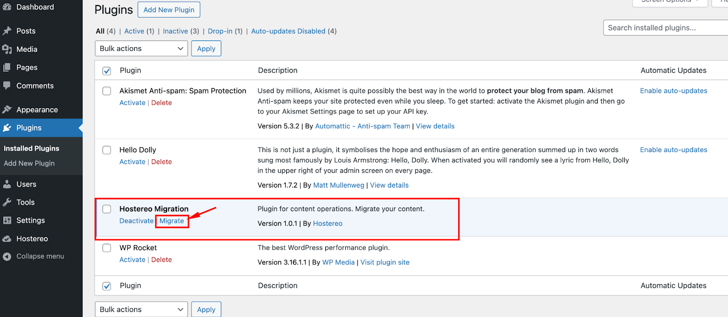728x317 pixels.
Task: Check the Akismet Anti-spam plugin checkbox
Action: [106, 91]
